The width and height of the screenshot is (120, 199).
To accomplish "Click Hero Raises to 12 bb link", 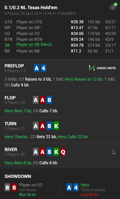I will (84, 79).
